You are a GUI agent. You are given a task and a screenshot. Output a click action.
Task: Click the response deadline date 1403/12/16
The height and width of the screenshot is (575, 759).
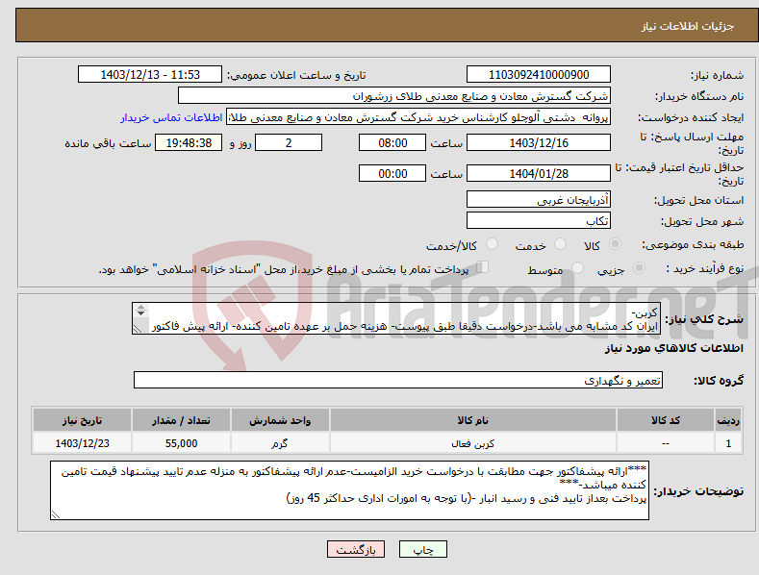tap(539, 142)
